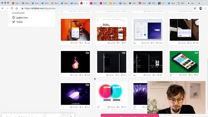Open the pink and cyan phones shot thumbnail

tap(112, 94)
